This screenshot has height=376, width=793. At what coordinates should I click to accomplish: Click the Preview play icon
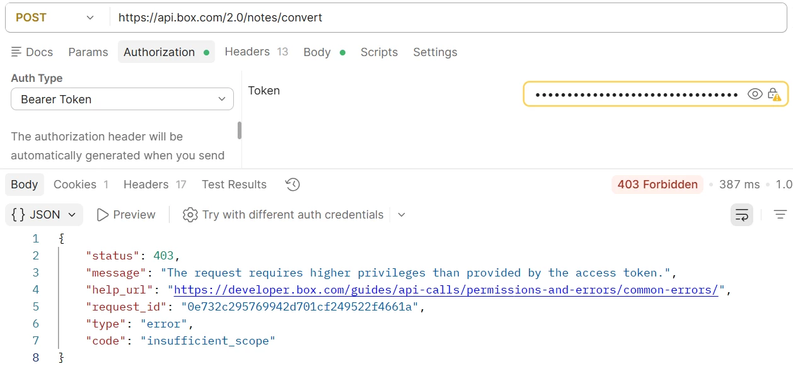(x=103, y=215)
